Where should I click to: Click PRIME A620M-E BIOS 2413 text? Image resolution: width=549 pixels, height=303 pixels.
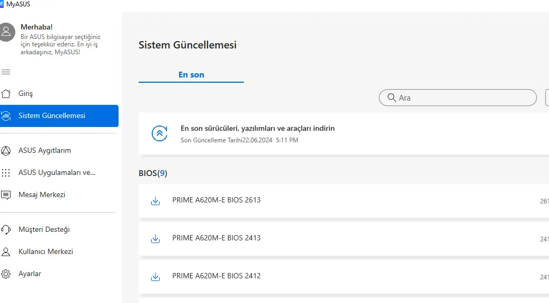click(x=217, y=238)
